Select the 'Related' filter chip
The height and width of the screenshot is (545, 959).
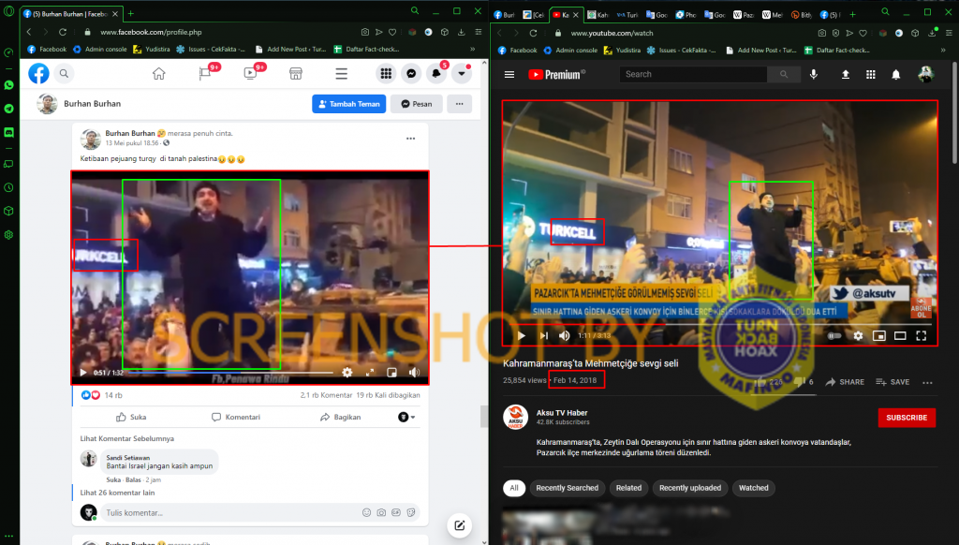coord(628,488)
